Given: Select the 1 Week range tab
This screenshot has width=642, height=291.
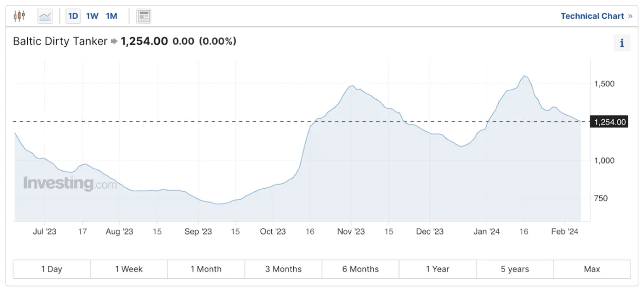Looking at the screenshot, I should [129, 269].
